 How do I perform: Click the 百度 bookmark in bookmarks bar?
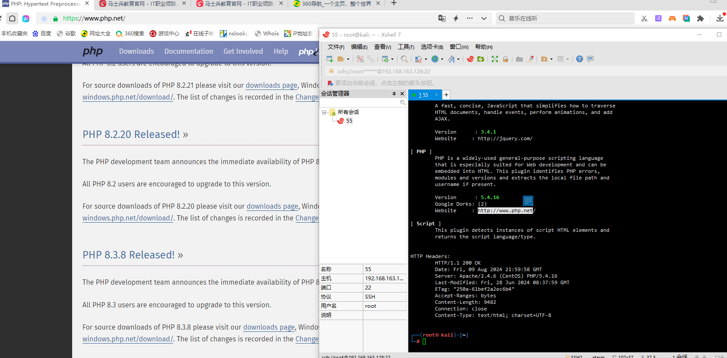[x=42, y=34]
